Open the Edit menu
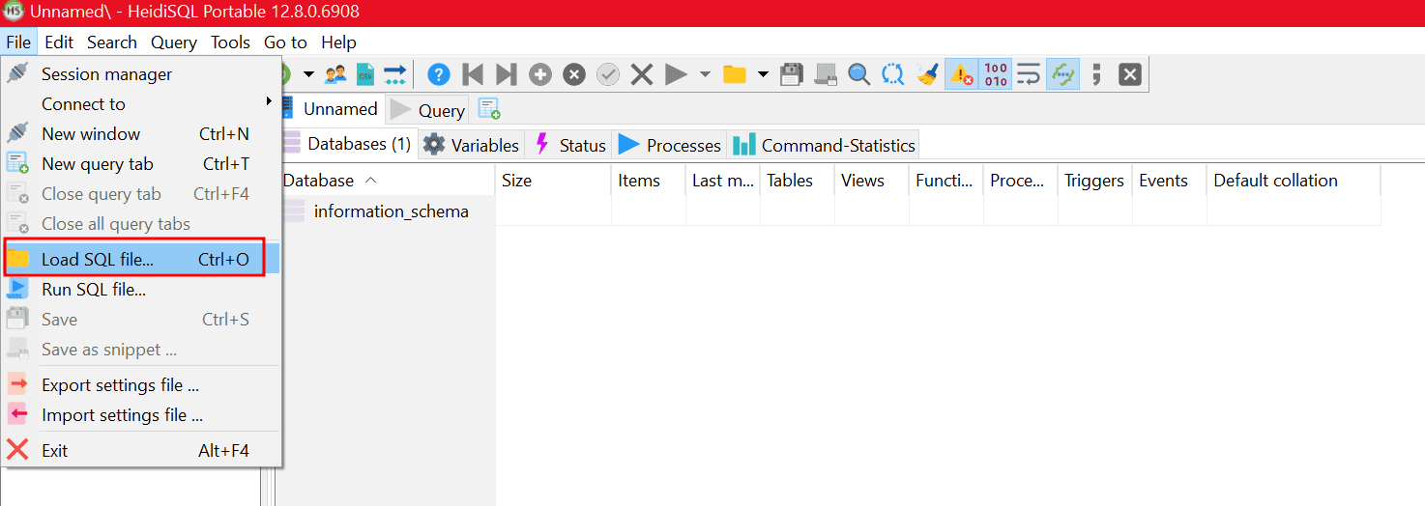The height and width of the screenshot is (506, 1425). click(59, 42)
